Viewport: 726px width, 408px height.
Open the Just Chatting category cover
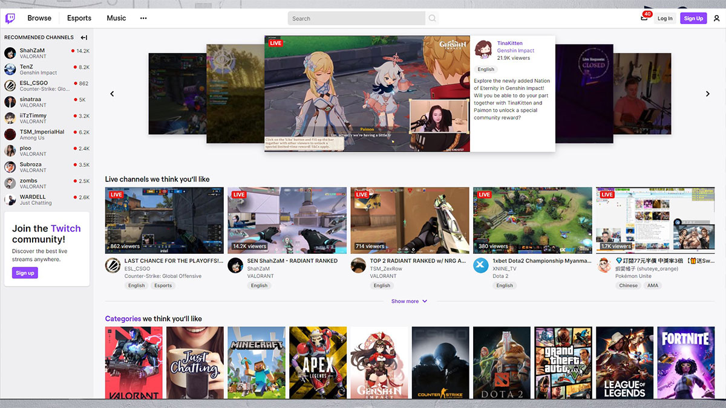pos(195,363)
